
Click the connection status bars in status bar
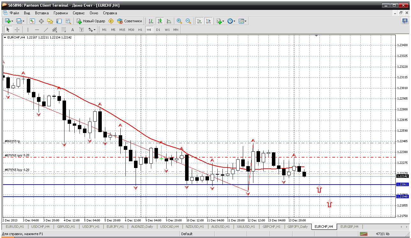(x=363, y=234)
